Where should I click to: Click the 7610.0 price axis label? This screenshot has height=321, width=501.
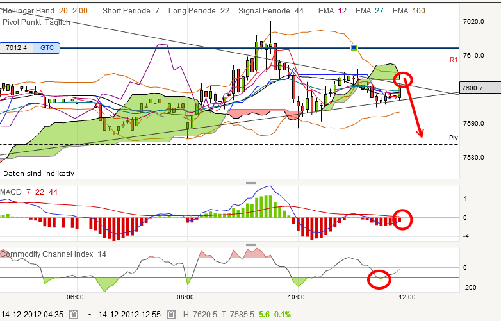(473, 56)
